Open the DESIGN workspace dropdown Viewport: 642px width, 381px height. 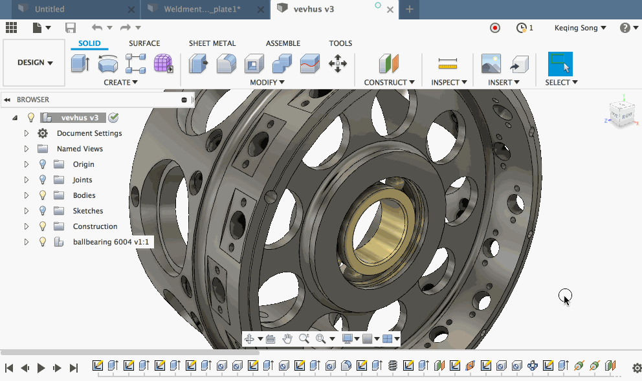coord(35,63)
